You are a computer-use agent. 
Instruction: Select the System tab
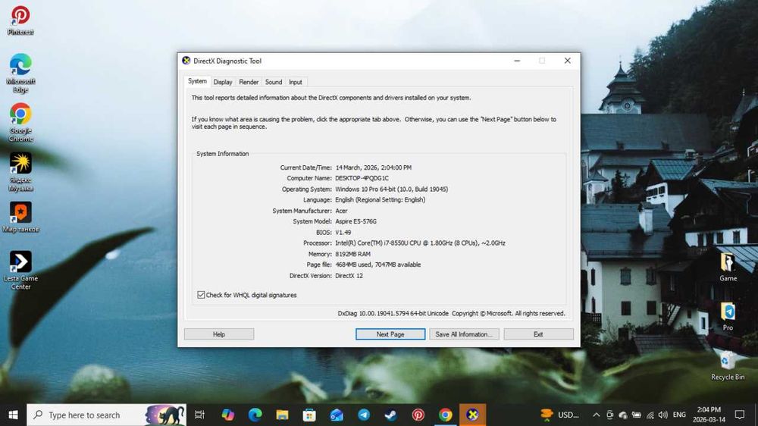[x=197, y=81]
